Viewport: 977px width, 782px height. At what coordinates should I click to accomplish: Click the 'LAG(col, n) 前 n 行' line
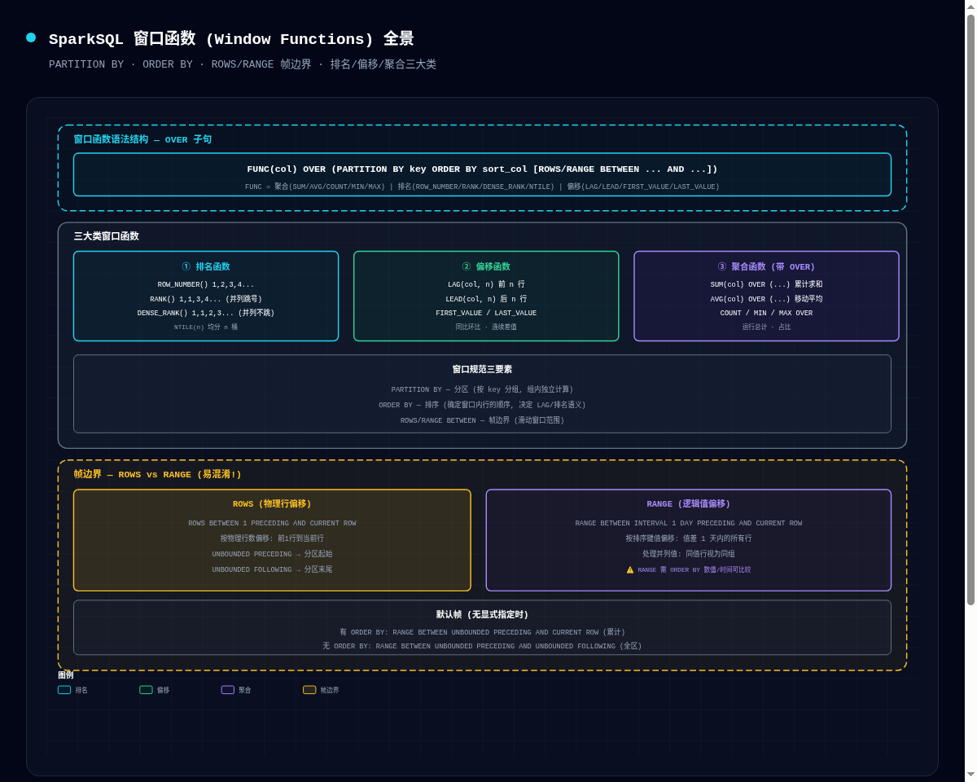[x=486, y=285]
